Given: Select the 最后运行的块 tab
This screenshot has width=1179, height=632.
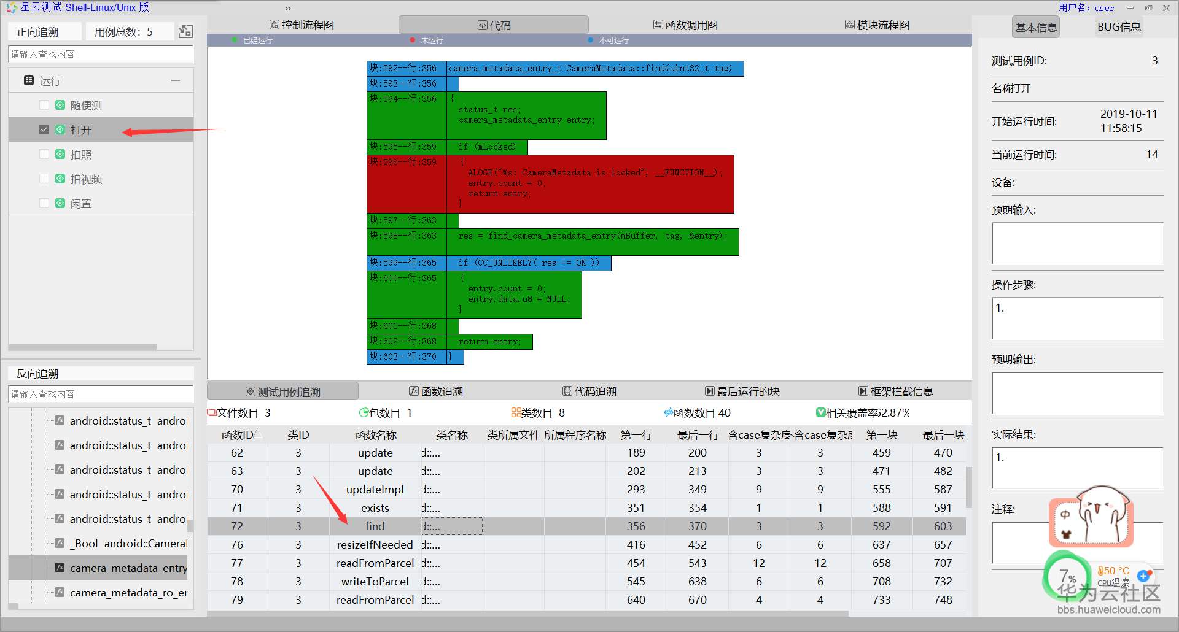Looking at the screenshot, I should [742, 391].
